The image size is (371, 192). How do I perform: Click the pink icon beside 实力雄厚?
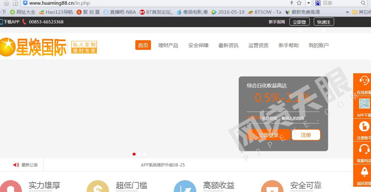click(x=11, y=186)
